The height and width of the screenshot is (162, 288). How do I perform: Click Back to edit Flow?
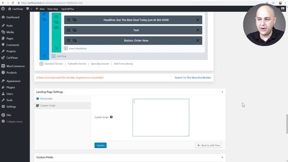coord(208,145)
